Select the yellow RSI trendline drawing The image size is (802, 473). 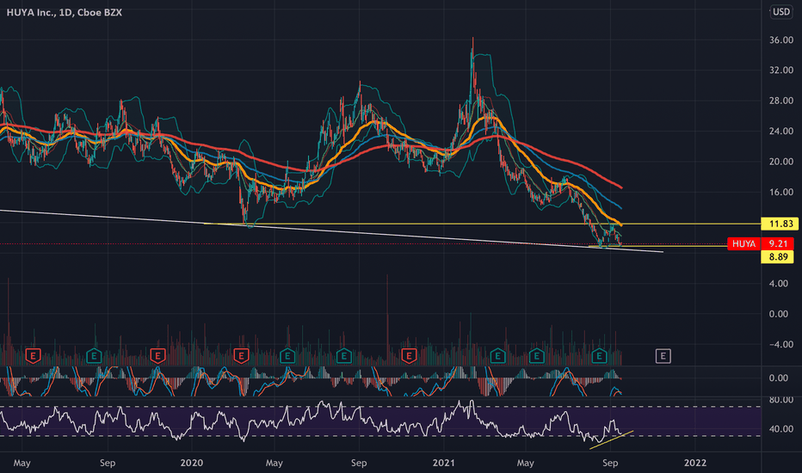coord(611,440)
